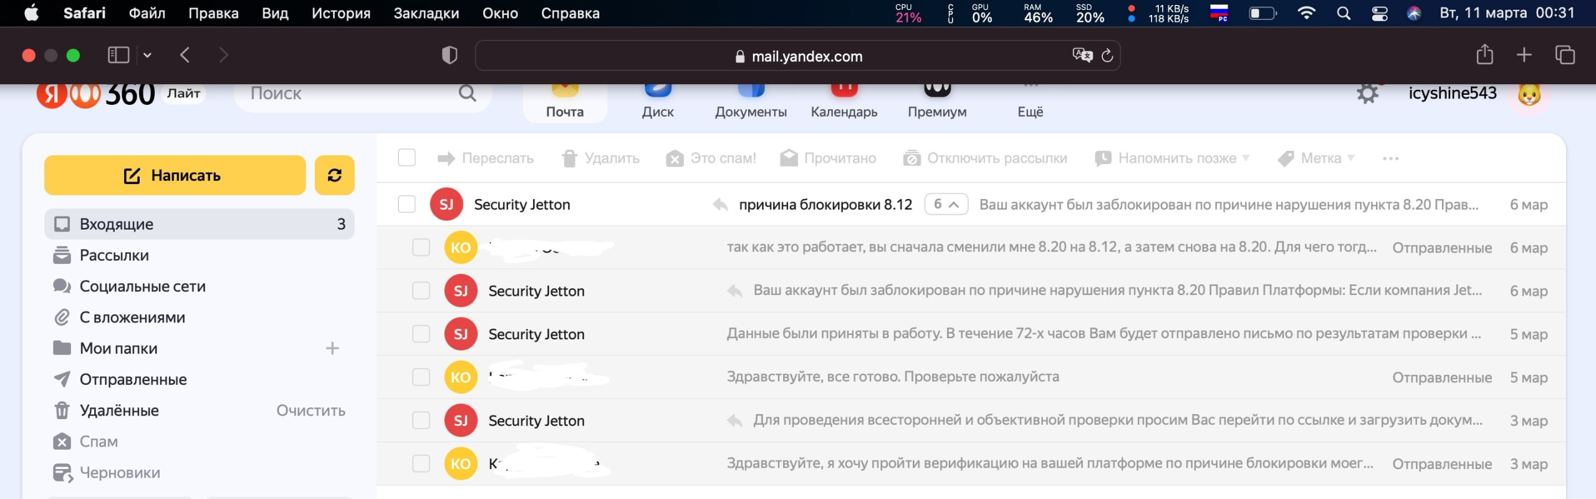The image size is (1596, 499).
Task: Click the refresh mail button next to Написать
Action: (x=334, y=175)
